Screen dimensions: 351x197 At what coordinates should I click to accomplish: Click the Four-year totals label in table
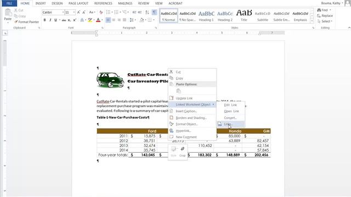113,155
